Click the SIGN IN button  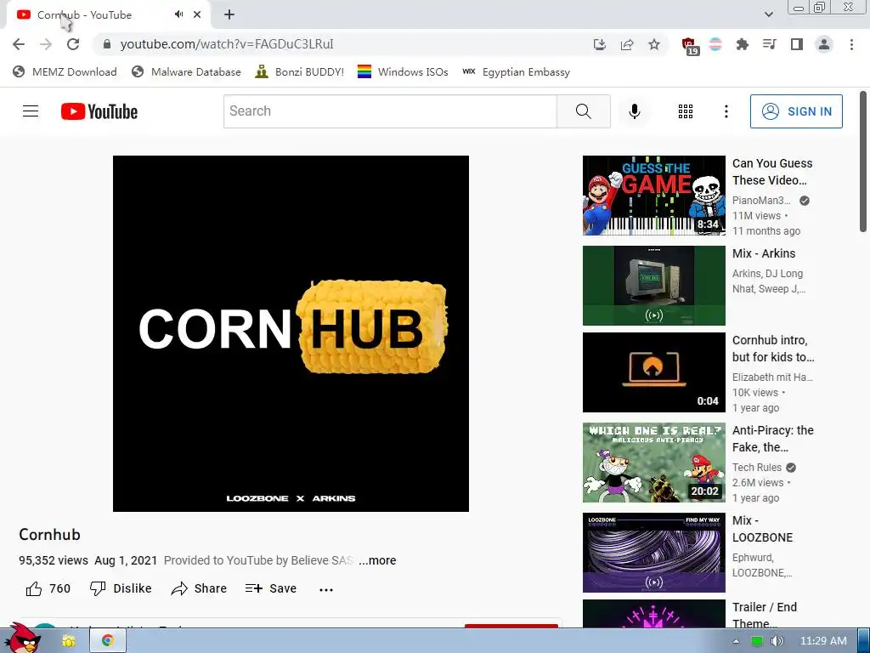coord(796,111)
